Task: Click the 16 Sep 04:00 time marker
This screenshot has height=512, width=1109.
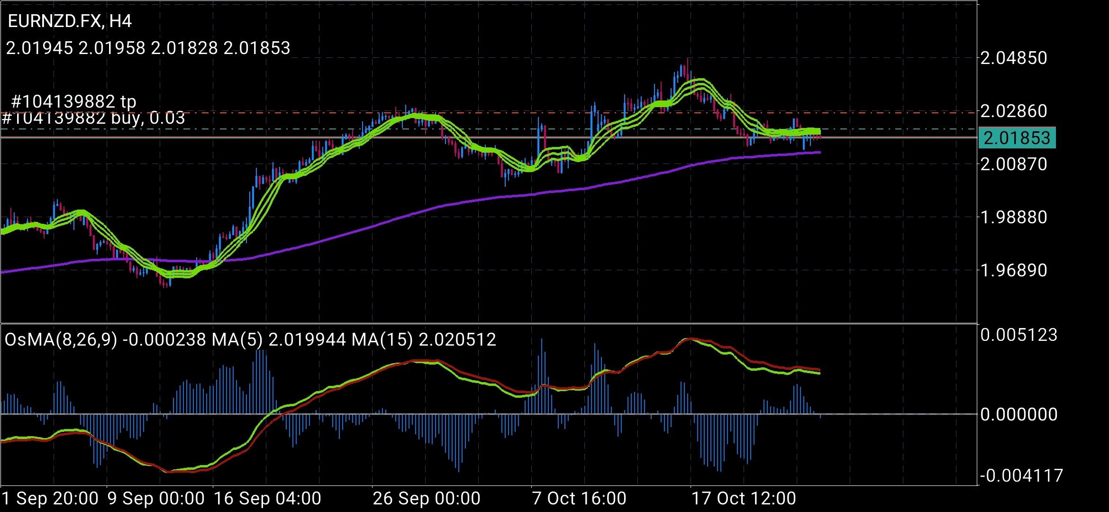Action: (267, 499)
